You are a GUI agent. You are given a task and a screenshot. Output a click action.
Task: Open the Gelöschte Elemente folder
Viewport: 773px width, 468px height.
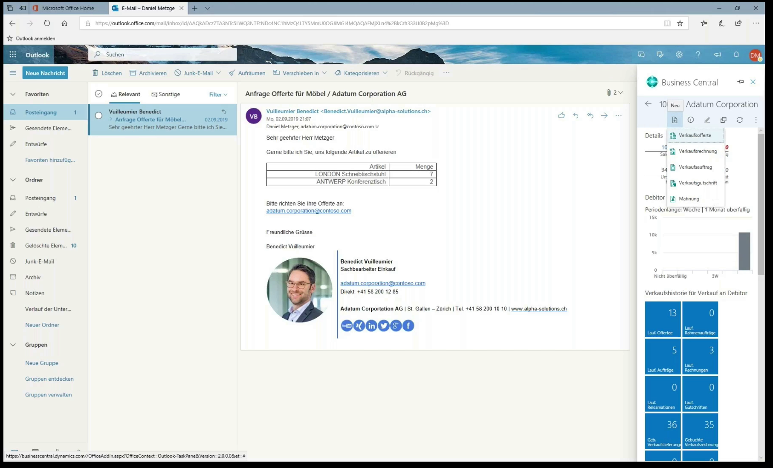pyautogui.click(x=46, y=246)
